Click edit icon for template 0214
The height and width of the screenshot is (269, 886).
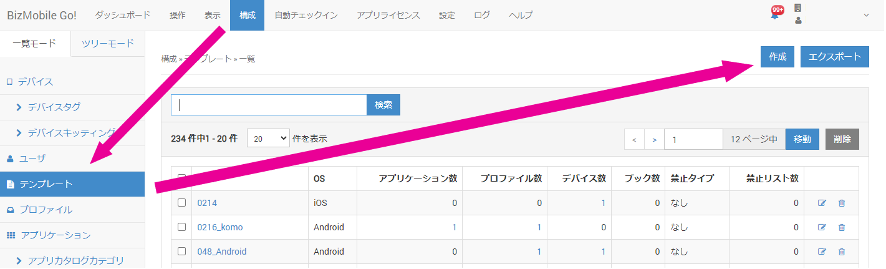(822, 203)
